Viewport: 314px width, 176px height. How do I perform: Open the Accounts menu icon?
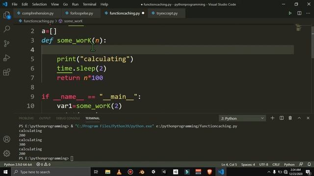tap(6, 139)
